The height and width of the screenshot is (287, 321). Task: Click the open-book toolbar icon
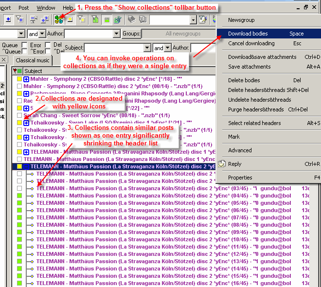[x=143, y=19]
